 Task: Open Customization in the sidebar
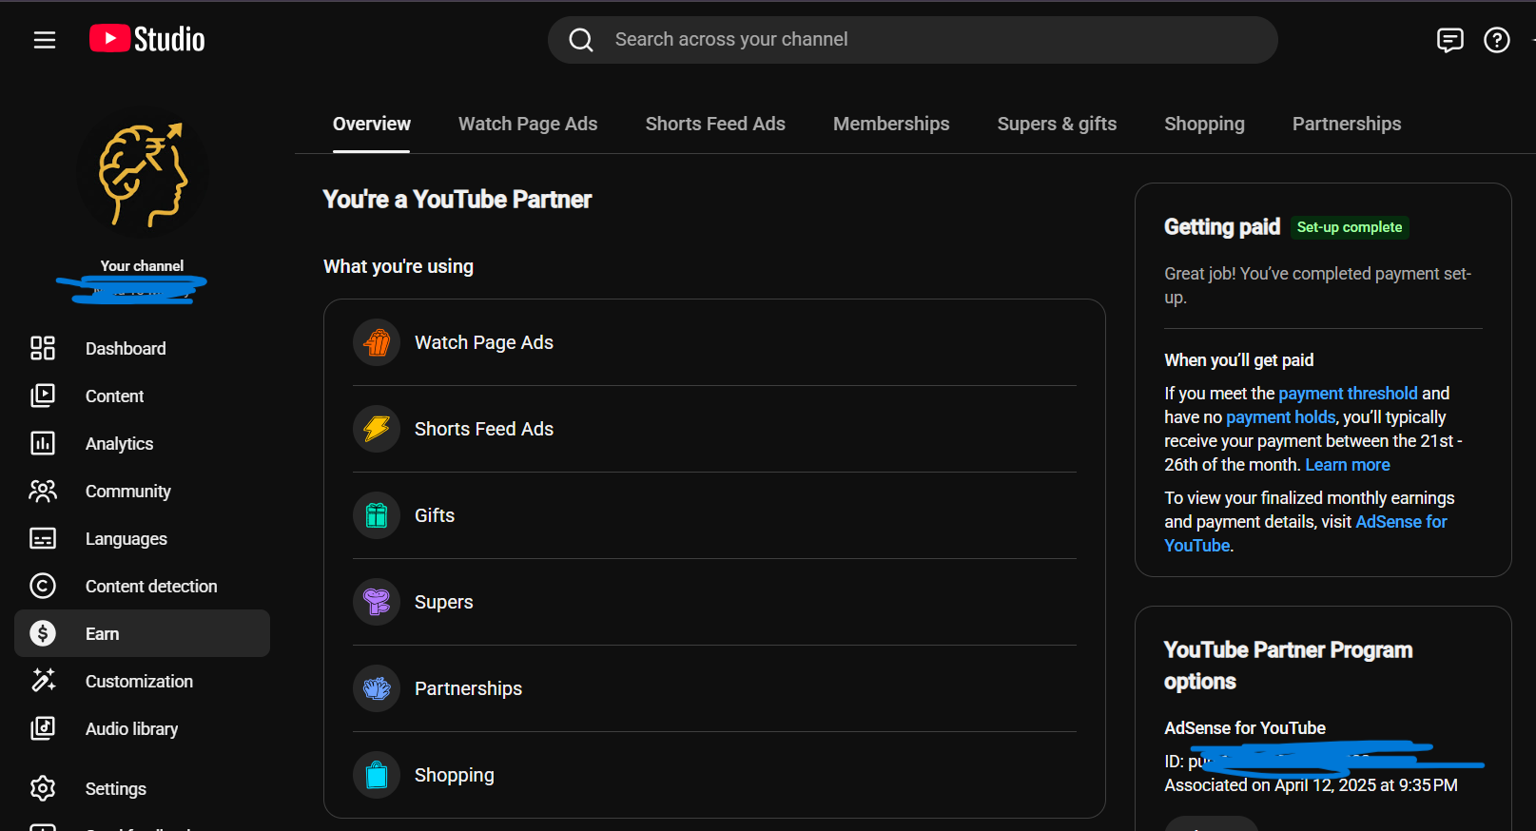click(x=143, y=681)
